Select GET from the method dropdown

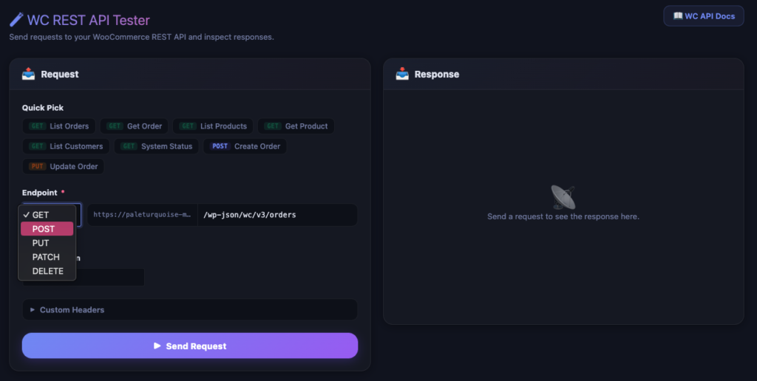(47, 215)
